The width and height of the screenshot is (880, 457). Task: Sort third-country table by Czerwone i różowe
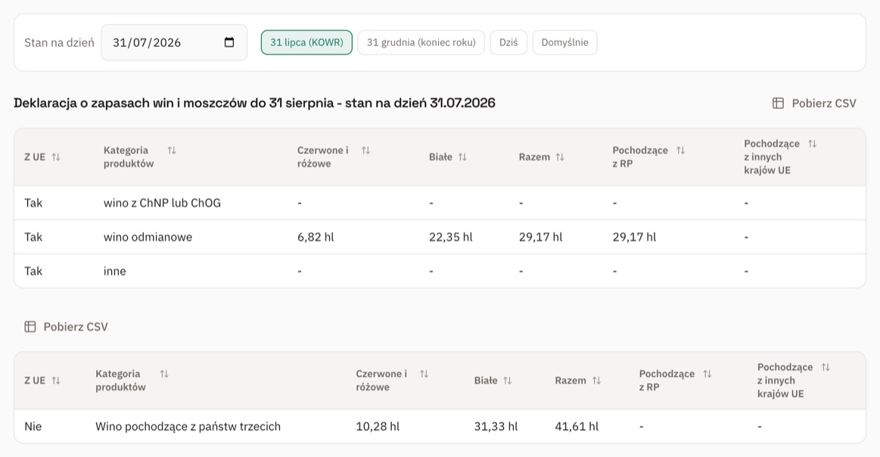click(x=424, y=374)
